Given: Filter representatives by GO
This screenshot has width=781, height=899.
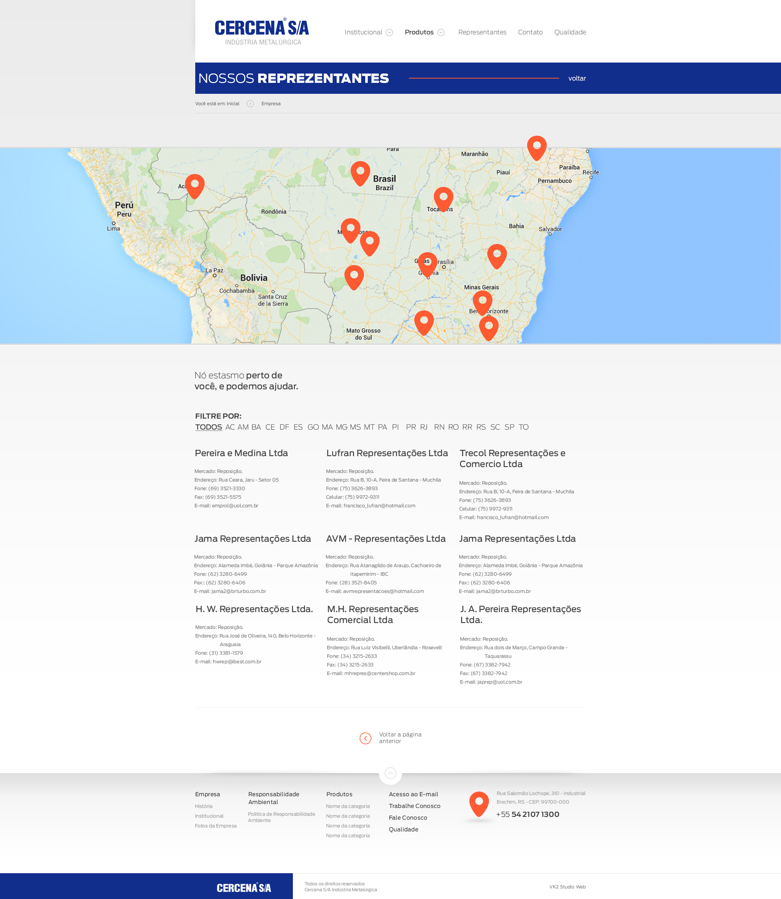Looking at the screenshot, I should [x=313, y=427].
